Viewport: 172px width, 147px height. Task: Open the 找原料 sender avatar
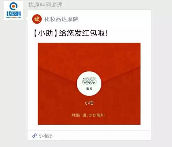coord(13,10)
